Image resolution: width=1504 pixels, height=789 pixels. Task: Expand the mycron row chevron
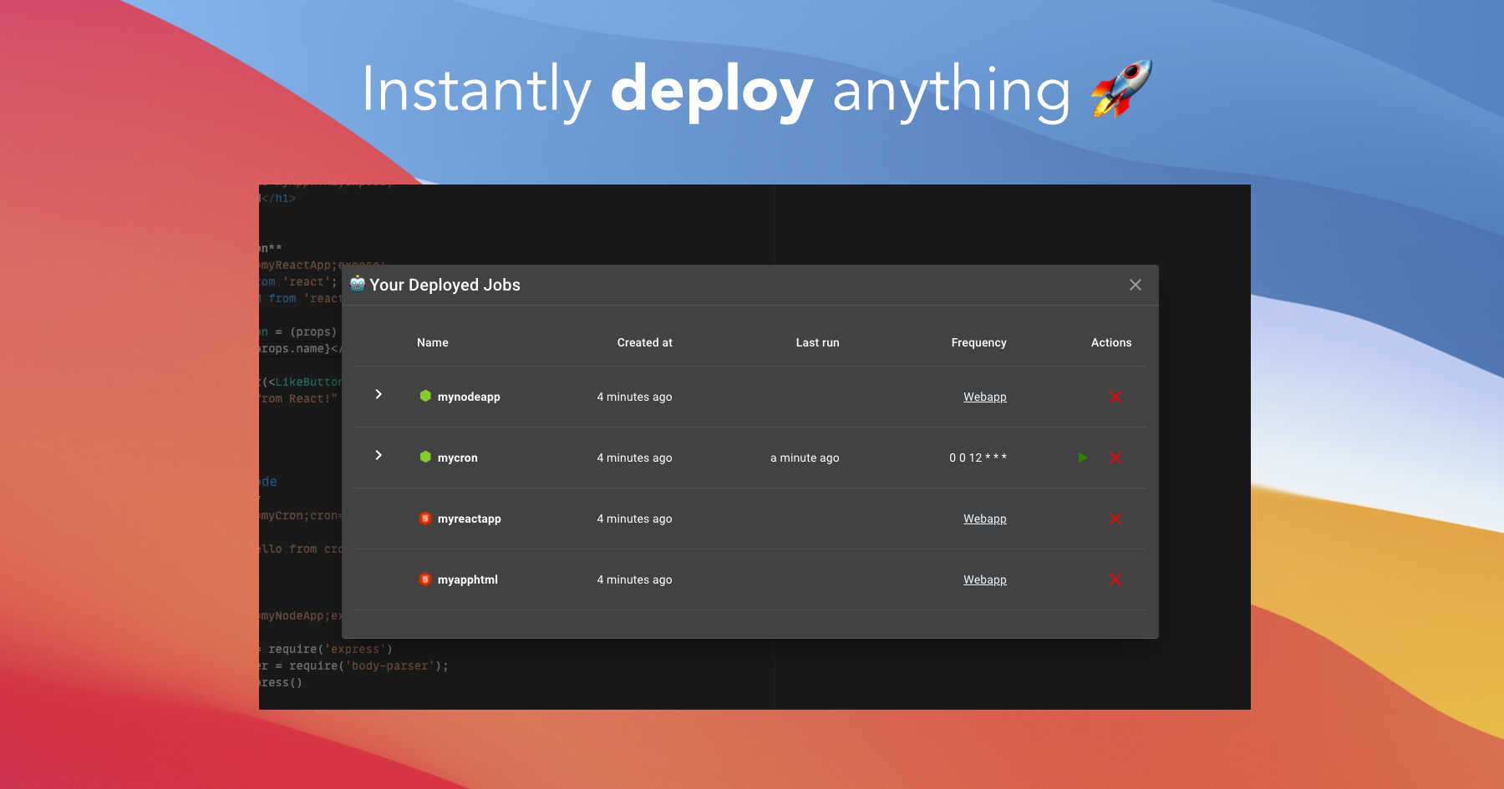click(379, 455)
